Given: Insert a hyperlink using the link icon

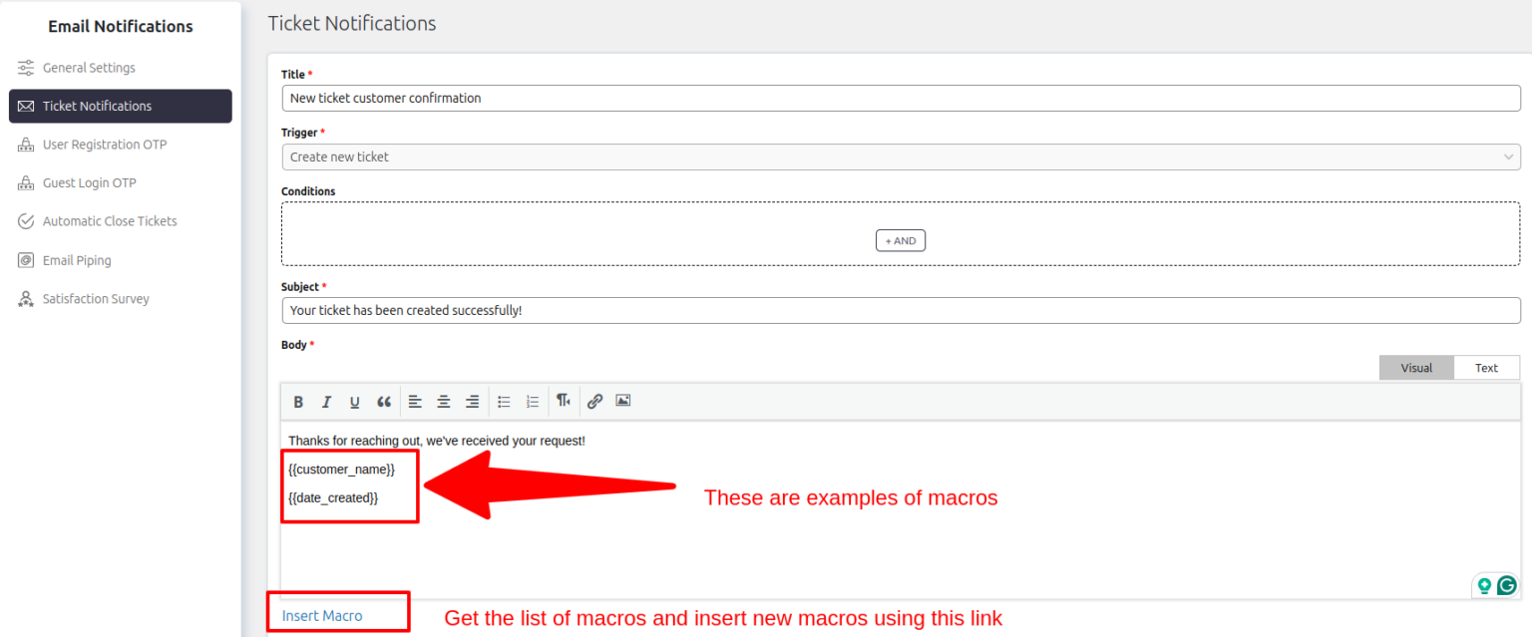Looking at the screenshot, I should [594, 401].
